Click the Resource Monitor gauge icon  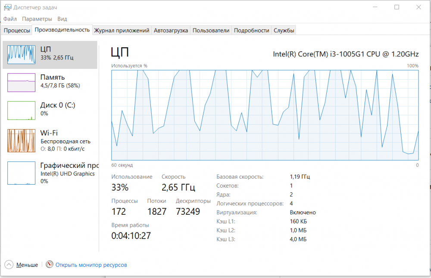(x=50, y=265)
